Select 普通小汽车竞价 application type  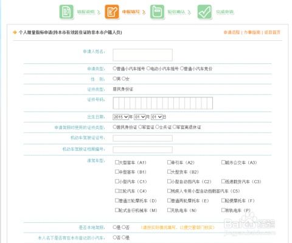point(182,68)
